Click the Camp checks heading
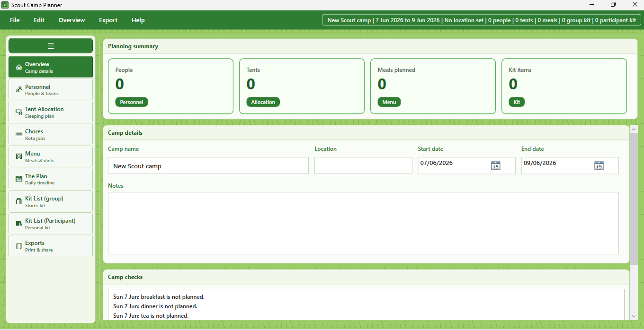The height and width of the screenshot is (330, 644). 125,277
